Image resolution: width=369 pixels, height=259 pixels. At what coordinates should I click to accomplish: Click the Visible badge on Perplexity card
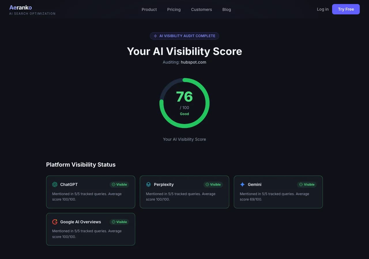click(213, 184)
